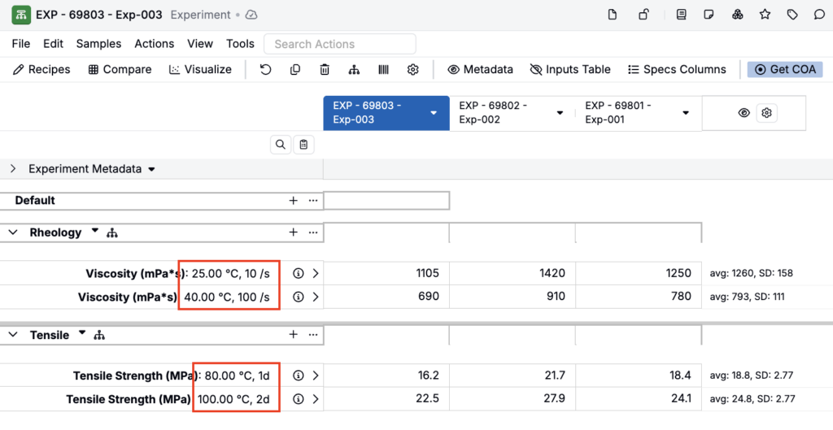Open EXP - 69801 - Exp-001 column dropdown
The height and width of the screenshot is (430, 833).
[x=685, y=112]
